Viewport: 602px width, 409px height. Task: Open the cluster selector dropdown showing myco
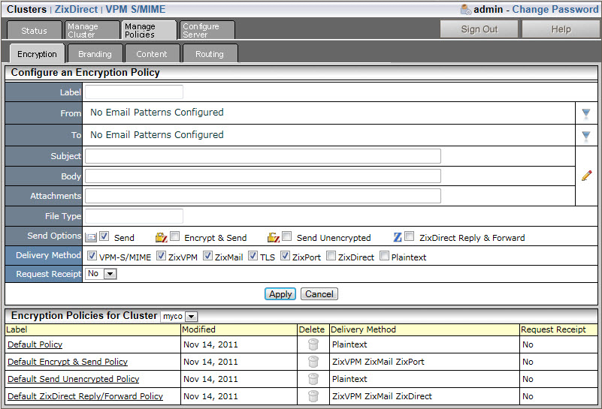179,316
